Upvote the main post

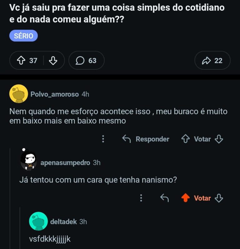pos(22,60)
